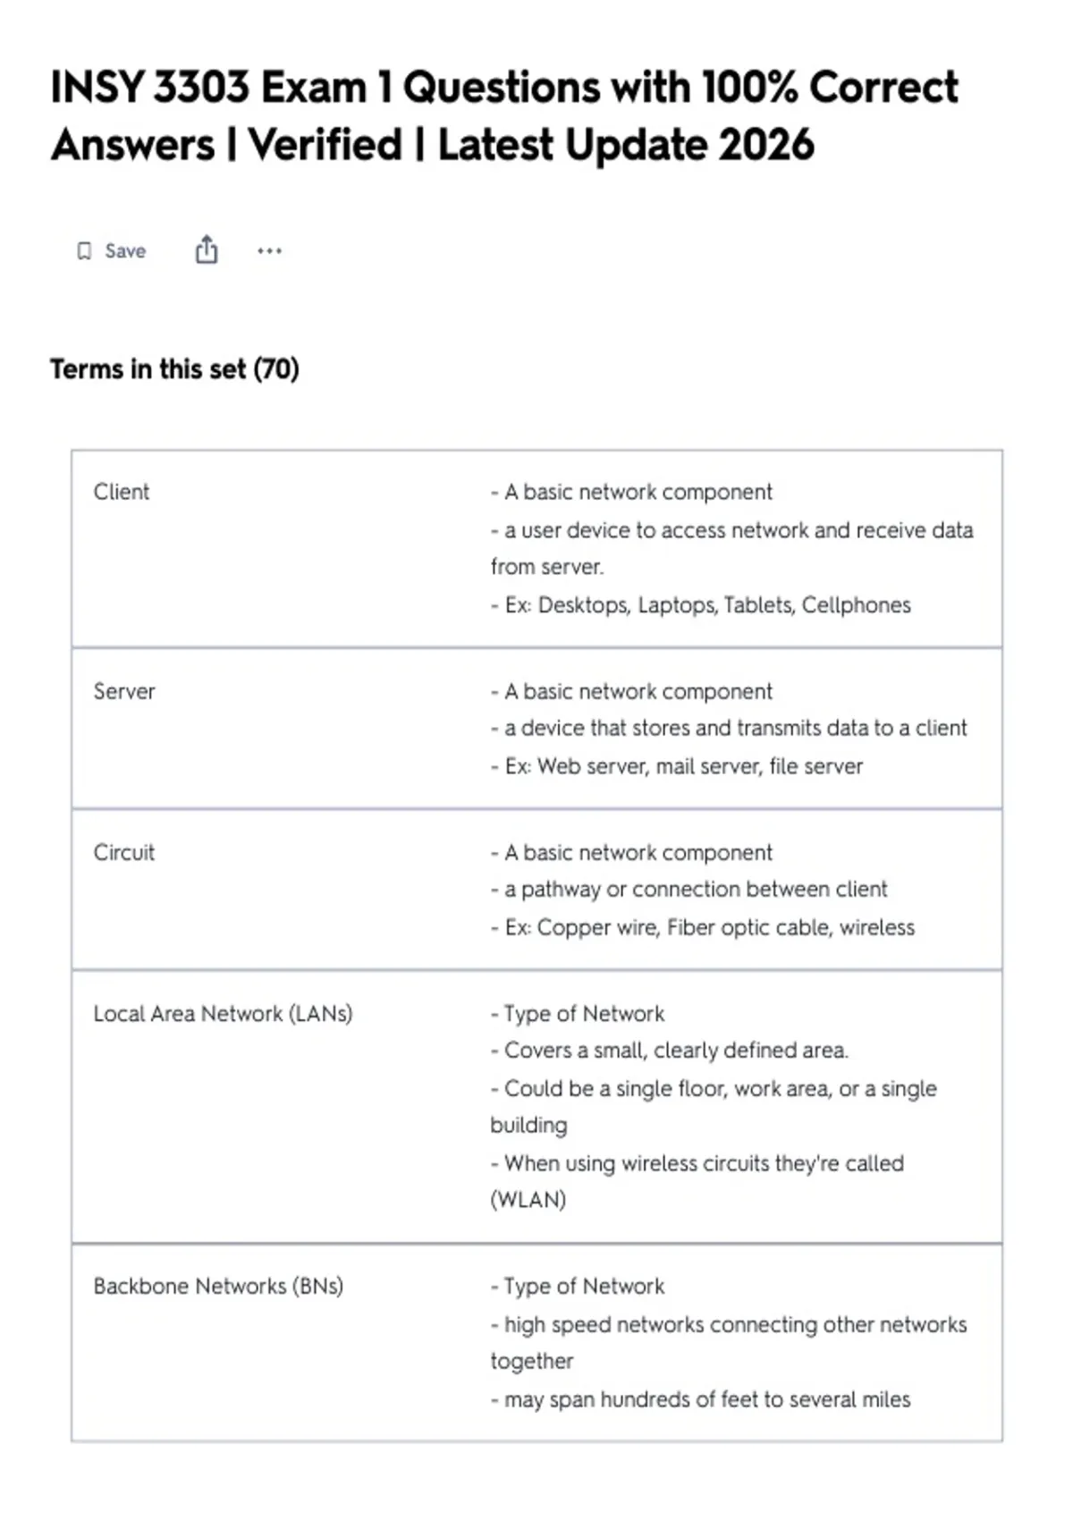Click the Save bookmark icon
This screenshot has height=1520, width=1073.
[x=84, y=251]
